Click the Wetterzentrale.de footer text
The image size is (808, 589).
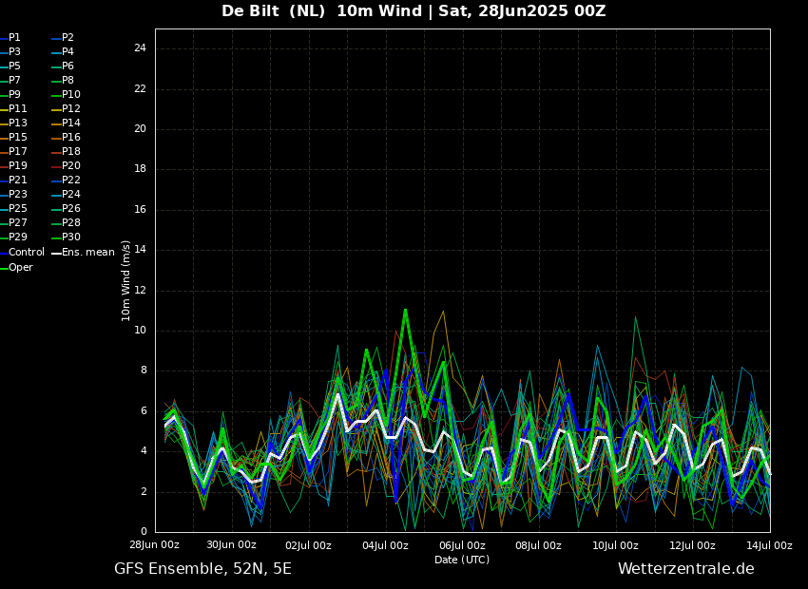click(685, 569)
